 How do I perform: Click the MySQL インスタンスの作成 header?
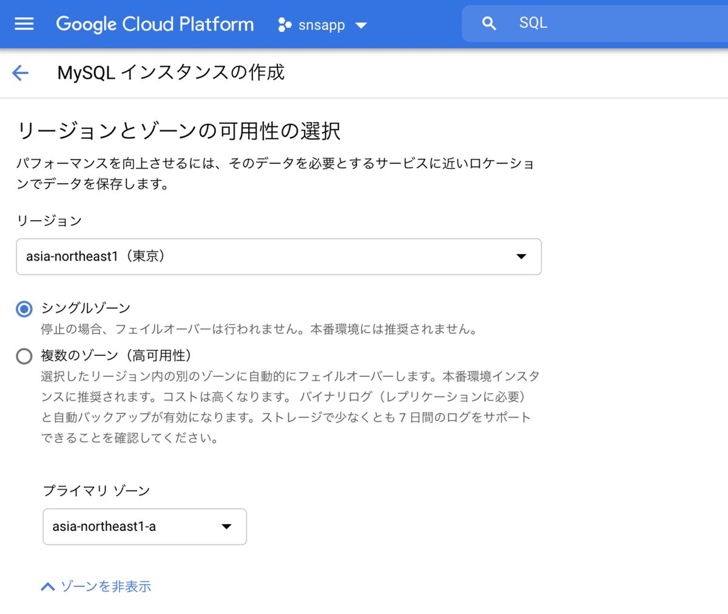pyautogui.click(x=171, y=72)
